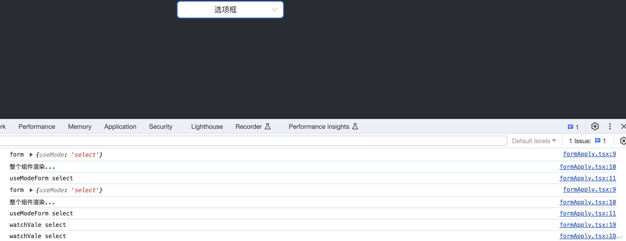Open the Lighthouse tab

click(x=207, y=127)
